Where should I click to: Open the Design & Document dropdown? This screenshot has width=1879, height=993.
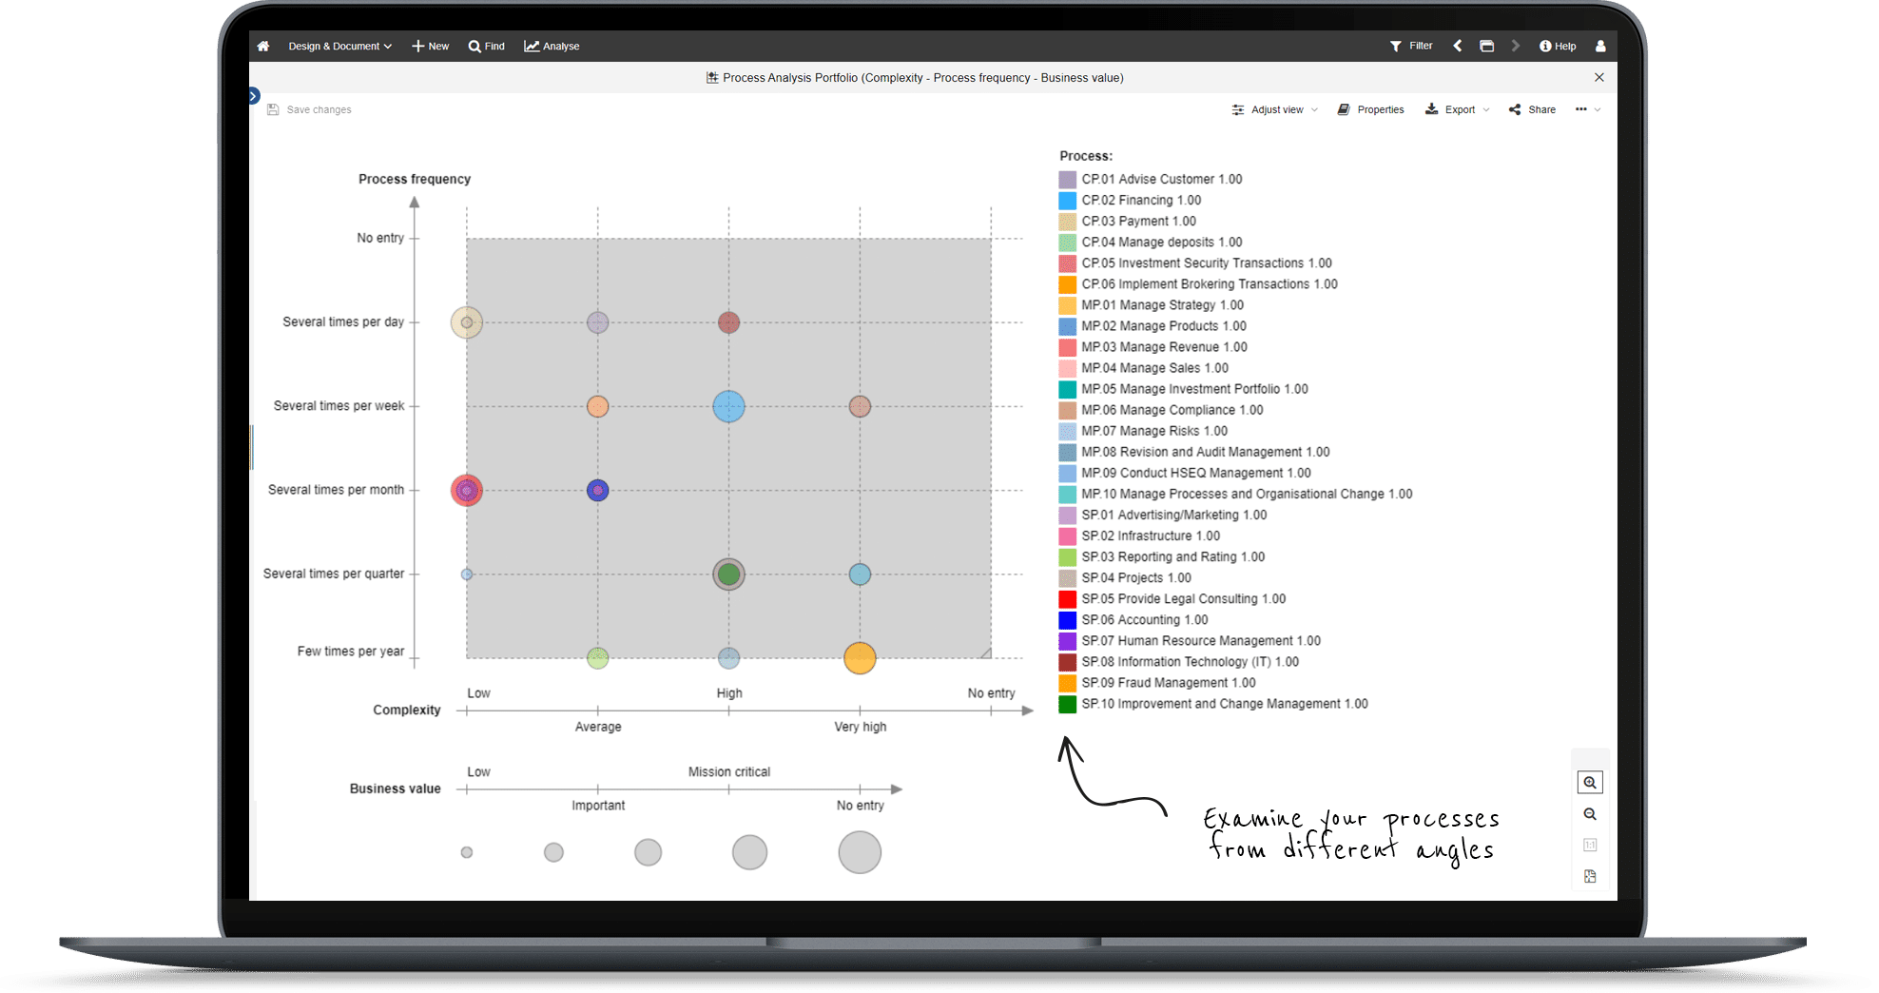[x=339, y=46]
